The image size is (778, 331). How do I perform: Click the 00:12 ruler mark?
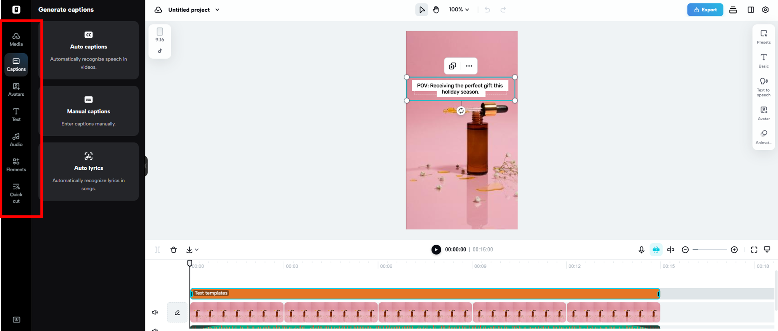point(574,266)
